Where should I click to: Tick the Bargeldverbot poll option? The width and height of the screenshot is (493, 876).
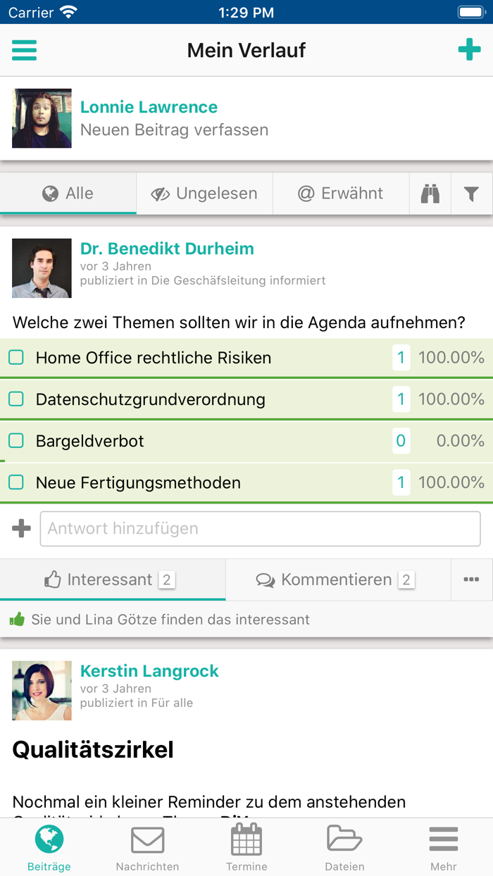click(17, 441)
